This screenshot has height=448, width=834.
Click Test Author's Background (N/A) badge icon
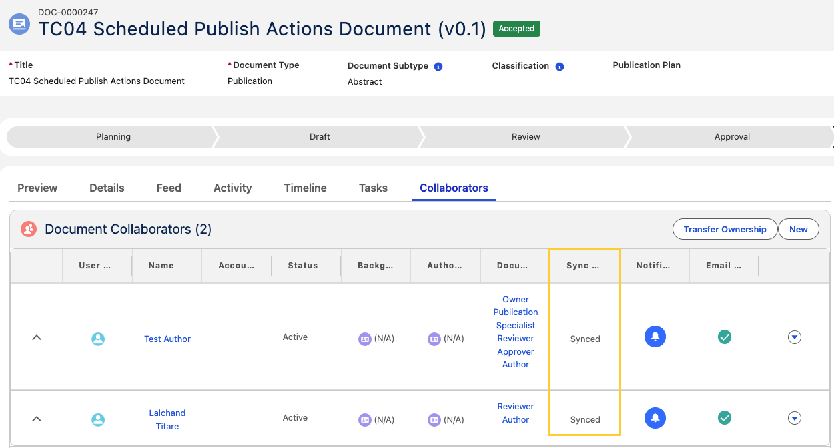[365, 339]
